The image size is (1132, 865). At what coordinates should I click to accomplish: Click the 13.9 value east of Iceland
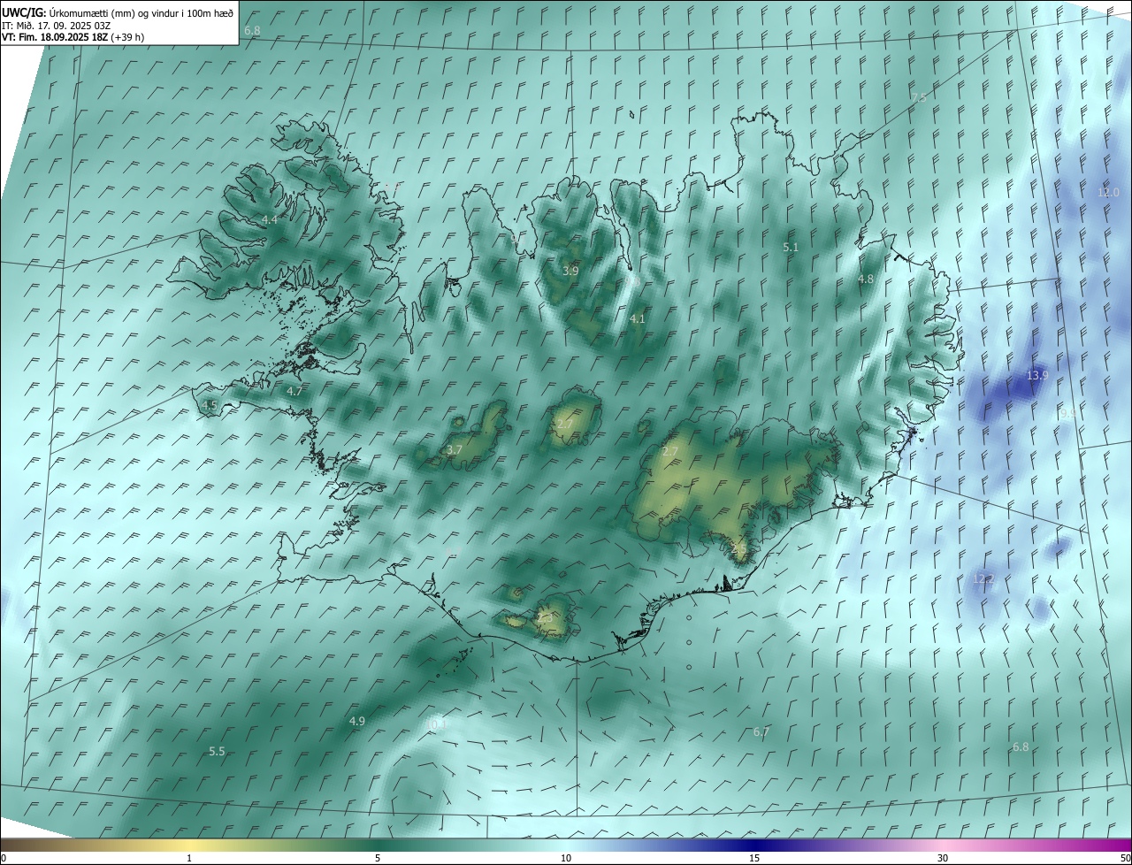tap(1037, 376)
